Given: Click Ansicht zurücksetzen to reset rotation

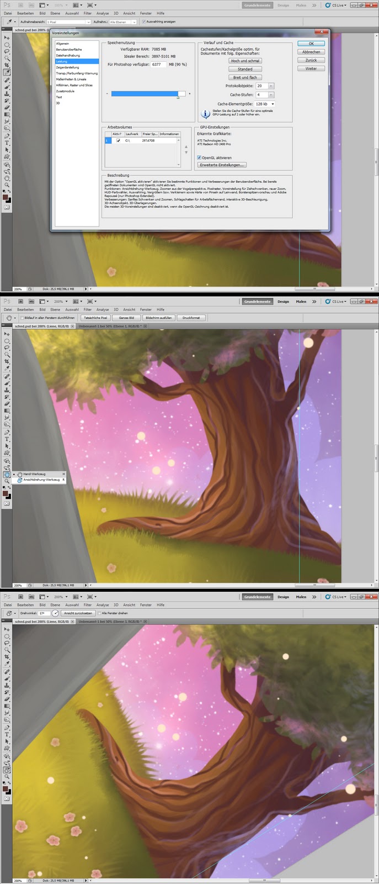Looking at the screenshot, I should pos(78,613).
